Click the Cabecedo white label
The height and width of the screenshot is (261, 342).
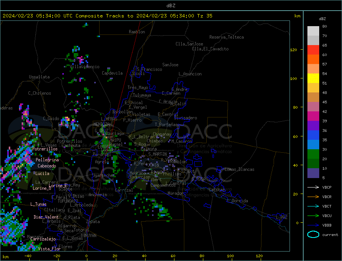pyautogui.click(x=47, y=166)
